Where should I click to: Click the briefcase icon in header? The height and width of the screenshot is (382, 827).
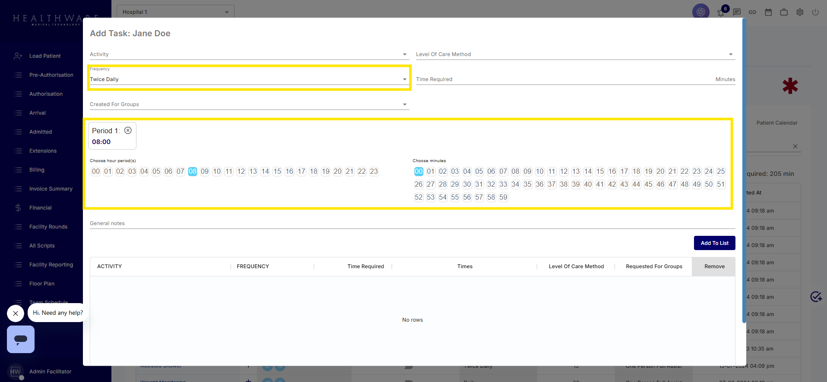[x=784, y=12]
